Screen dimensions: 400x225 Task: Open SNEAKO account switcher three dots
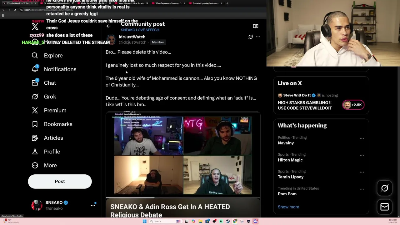tap(93, 205)
